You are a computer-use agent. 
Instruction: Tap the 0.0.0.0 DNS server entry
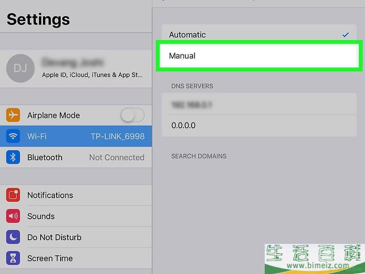(259, 125)
